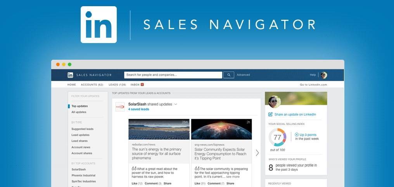This screenshot has width=394, height=187.
Task: Click the share update pencil icon
Action: tap(270, 114)
